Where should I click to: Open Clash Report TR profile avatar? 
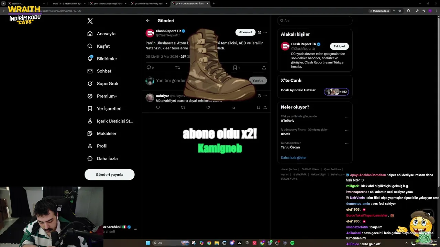[150, 33]
